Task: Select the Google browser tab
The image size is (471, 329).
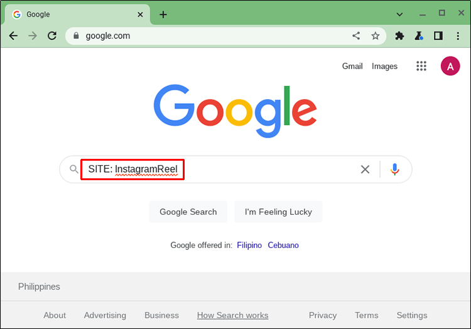Action: click(75, 14)
